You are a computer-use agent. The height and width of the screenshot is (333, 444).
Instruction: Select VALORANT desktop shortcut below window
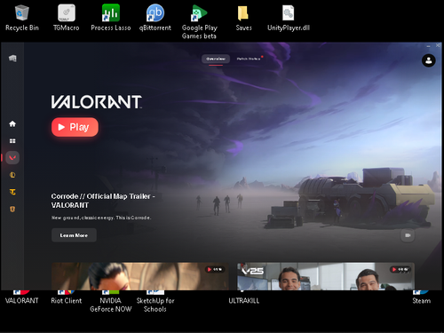click(x=22, y=297)
